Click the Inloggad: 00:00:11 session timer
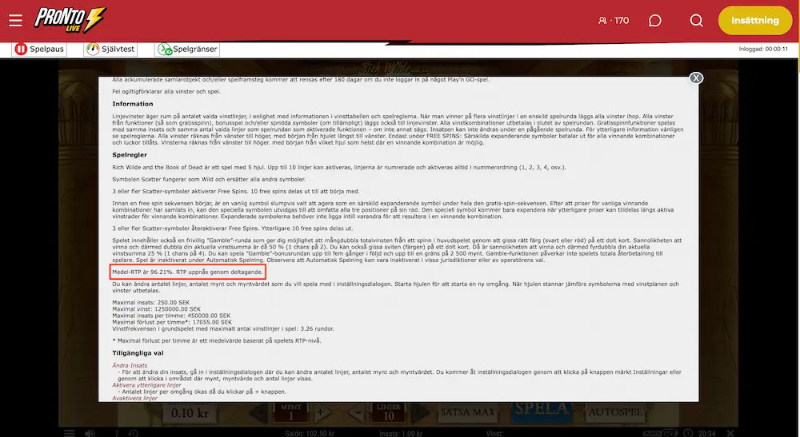The image size is (800, 437). tap(763, 49)
